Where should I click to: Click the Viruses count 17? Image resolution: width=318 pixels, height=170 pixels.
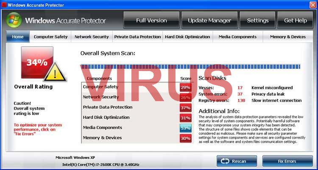(240, 88)
